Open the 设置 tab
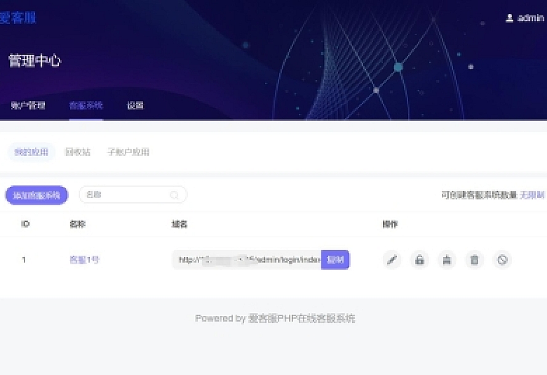The width and height of the screenshot is (547, 375). (135, 105)
